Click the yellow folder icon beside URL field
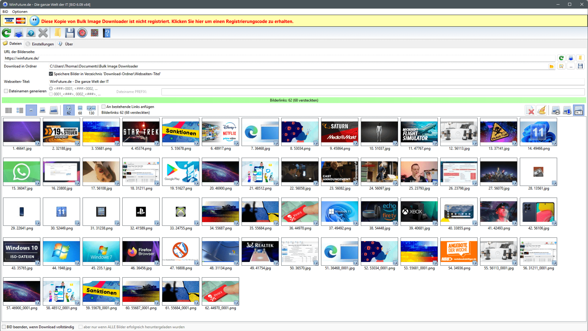The image size is (588, 331). (580, 58)
